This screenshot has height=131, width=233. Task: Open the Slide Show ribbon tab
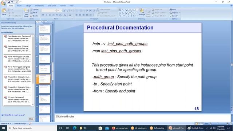(52, 6)
